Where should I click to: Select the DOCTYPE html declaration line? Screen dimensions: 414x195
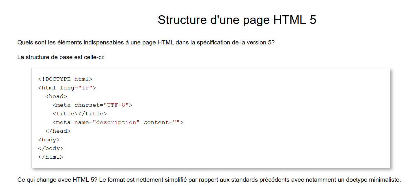pyautogui.click(x=65, y=79)
